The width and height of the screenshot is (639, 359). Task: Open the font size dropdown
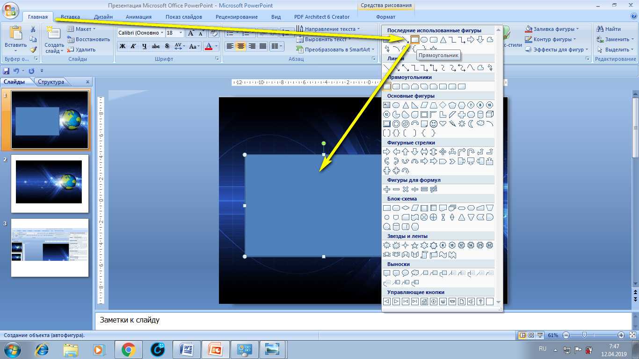(181, 33)
